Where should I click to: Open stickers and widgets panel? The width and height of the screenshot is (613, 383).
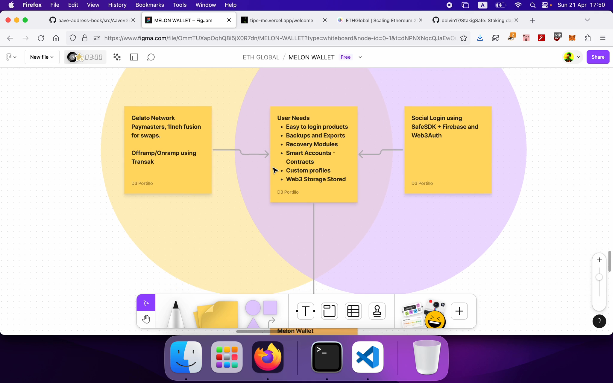pos(424,314)
